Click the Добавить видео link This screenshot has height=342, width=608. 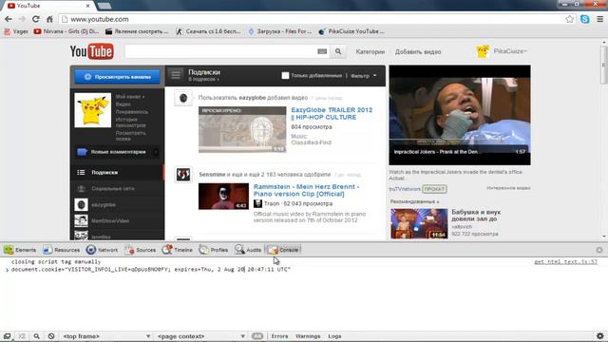[418, 51]
